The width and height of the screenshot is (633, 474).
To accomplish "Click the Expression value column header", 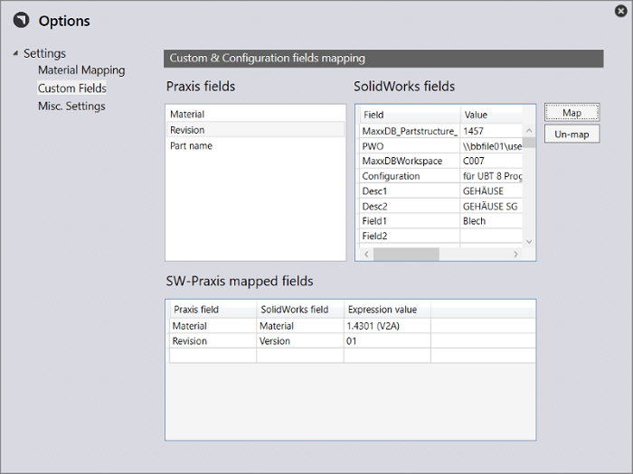I will coord(387,310).
